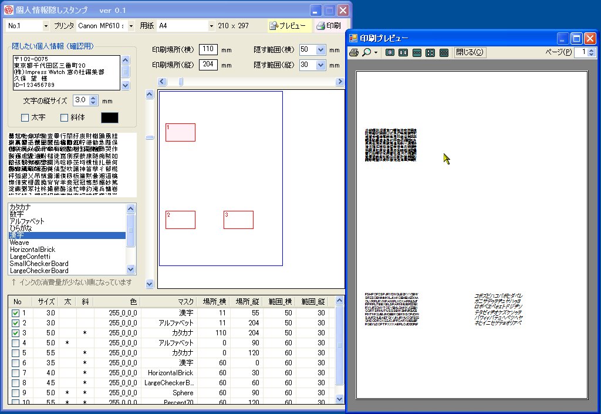Image resolution: width=601 pixels, height=414 pixels.
Task: Click the Sphere mask cell in row 9
Action: click(168, 393)
